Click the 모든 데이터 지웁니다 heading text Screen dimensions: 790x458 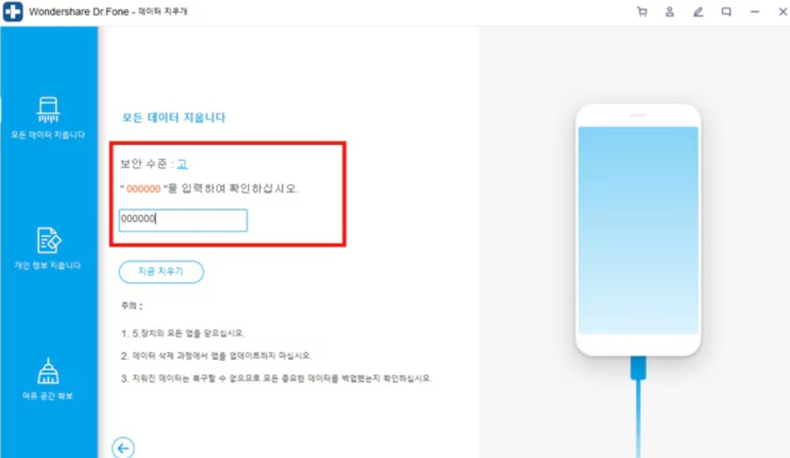(174, 117)
